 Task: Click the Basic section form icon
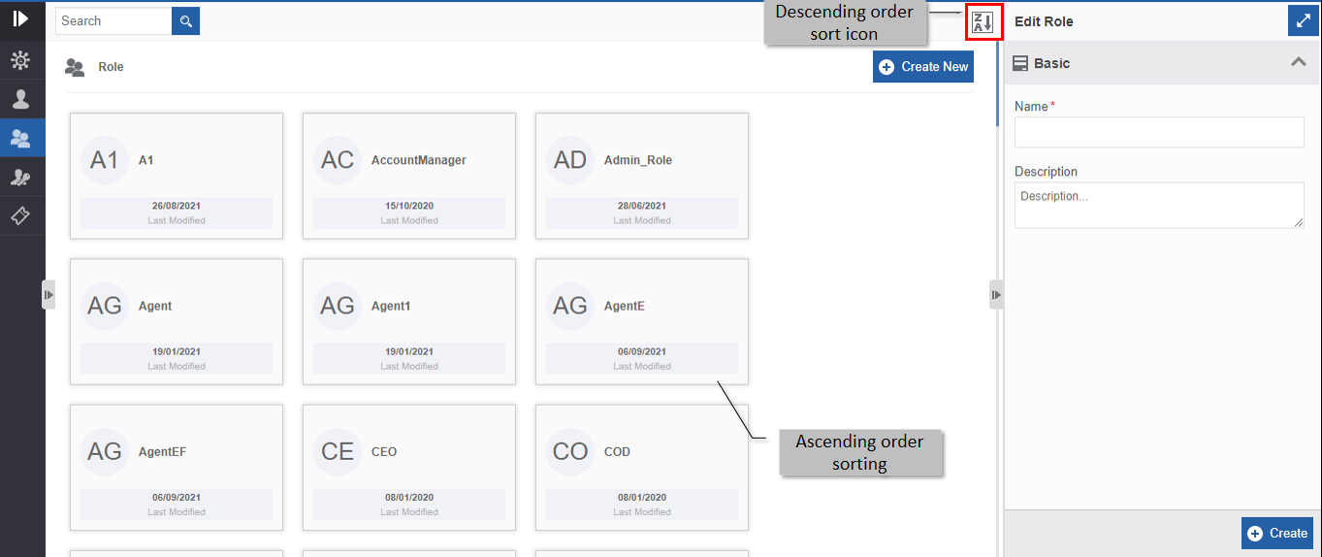[x=1020, y=63]
